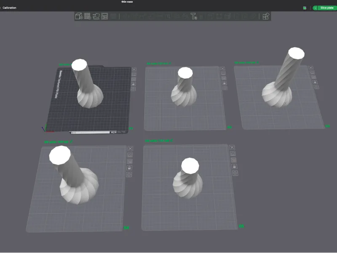
Task: Click the plate 02 green name label
Action: (x=157, y=64)
